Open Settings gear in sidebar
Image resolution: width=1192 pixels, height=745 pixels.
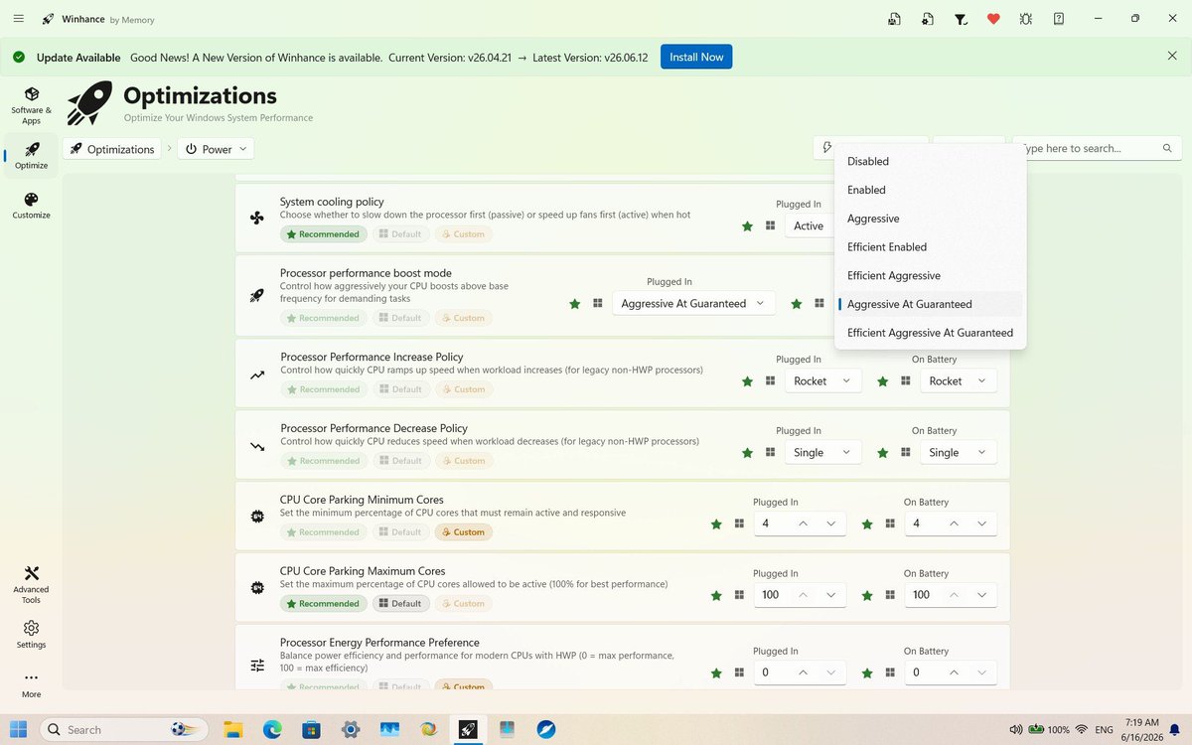[x=31, y=634]
